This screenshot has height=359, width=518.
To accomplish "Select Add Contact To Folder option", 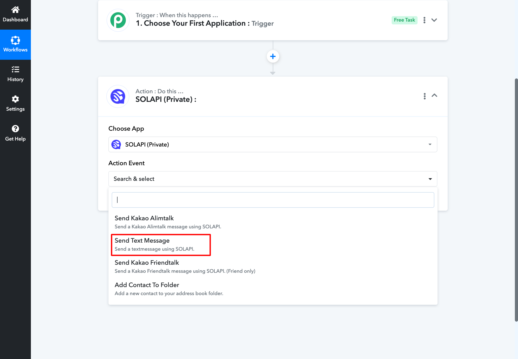I will tap(273, 289).
